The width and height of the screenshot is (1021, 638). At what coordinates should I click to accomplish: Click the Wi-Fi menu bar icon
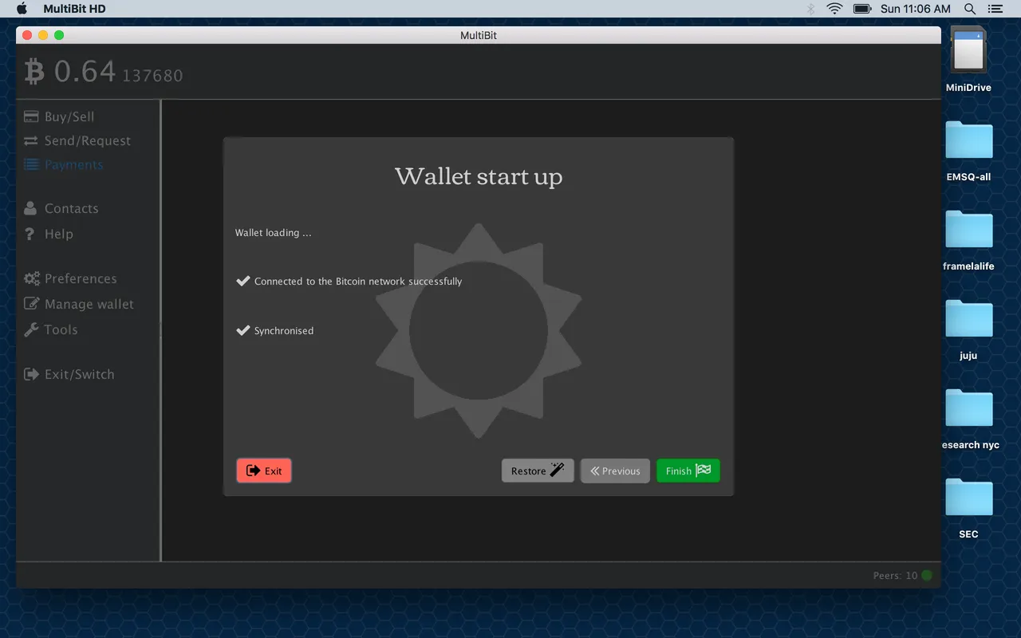click(x=834, y=9)
